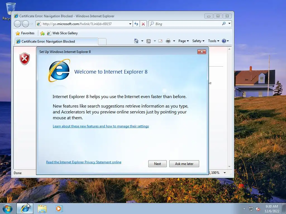This screenshot has height=214, width=286.
Task: Click the address bar URL field
Action: tap(84, 24)
